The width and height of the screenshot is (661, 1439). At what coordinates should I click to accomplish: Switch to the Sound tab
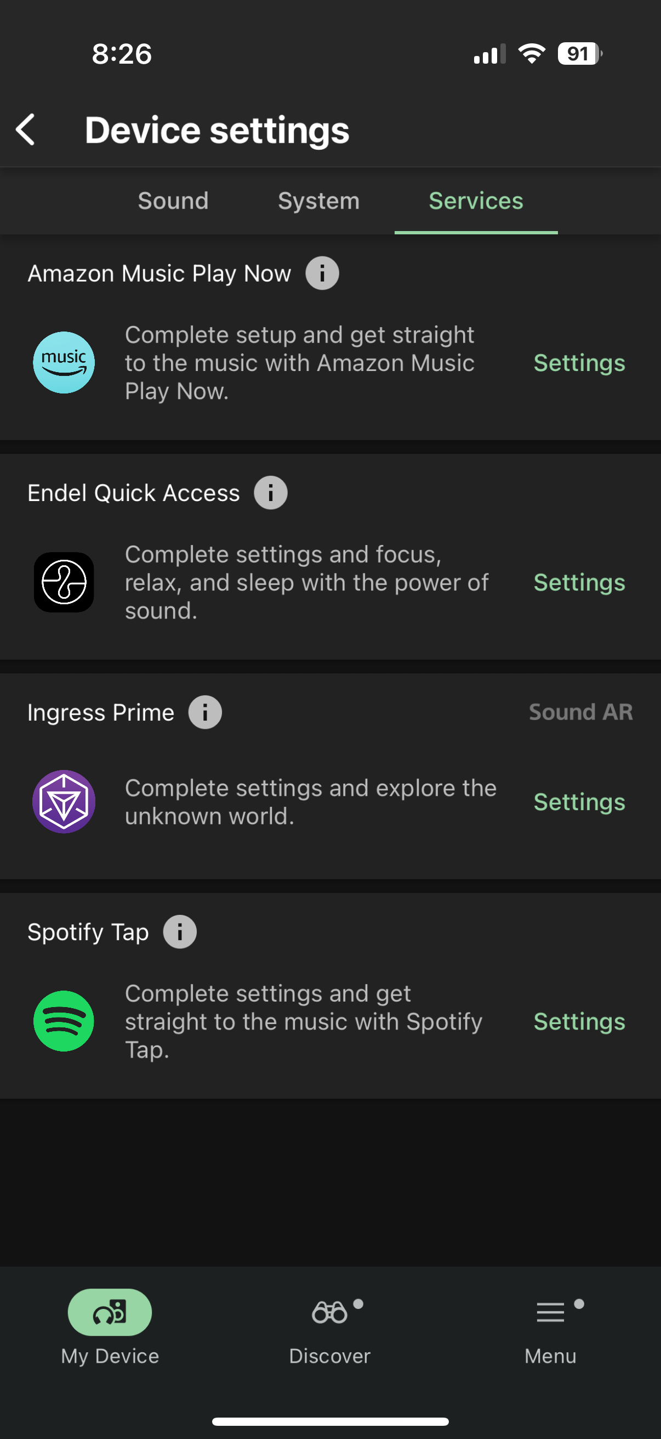click(173, 201)
